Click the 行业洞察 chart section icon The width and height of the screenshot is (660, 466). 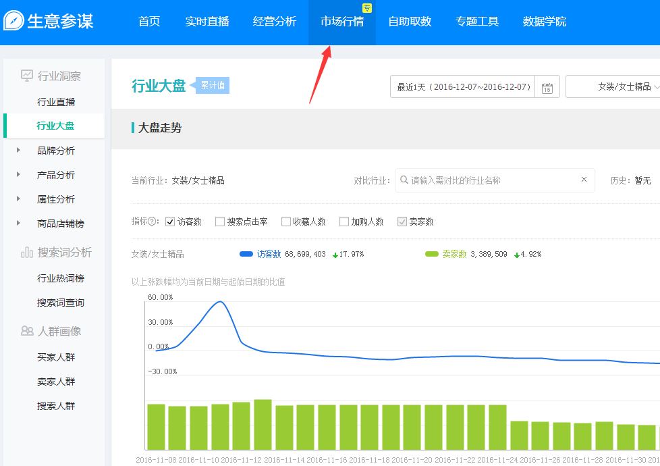27,76
